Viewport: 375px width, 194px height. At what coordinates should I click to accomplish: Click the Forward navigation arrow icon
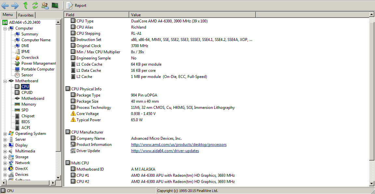pyautogui.click(x=15, y=5)
